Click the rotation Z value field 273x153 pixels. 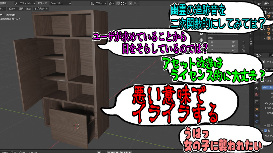[223, 50]
